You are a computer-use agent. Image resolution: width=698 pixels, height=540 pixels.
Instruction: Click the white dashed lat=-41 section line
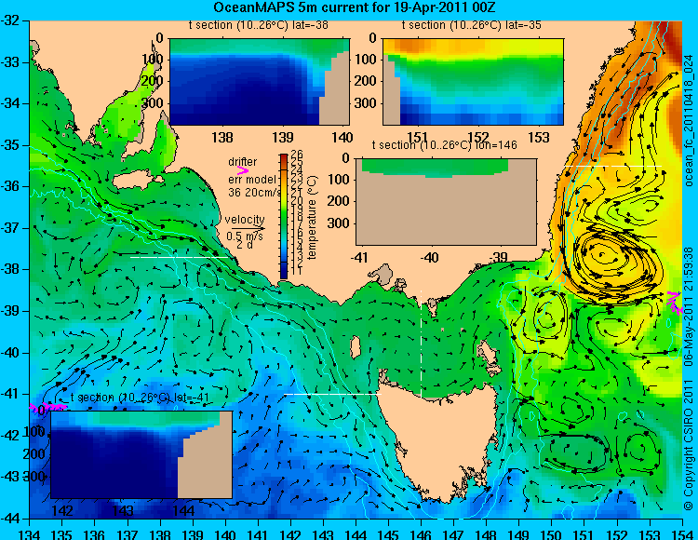pos(332,394)
